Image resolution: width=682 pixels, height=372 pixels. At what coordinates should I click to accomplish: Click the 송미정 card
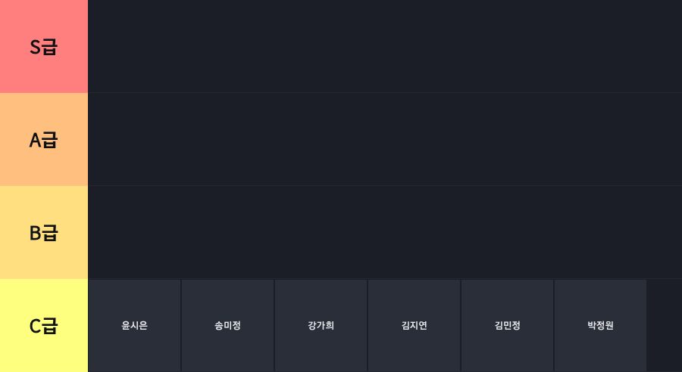pos(227,326)
